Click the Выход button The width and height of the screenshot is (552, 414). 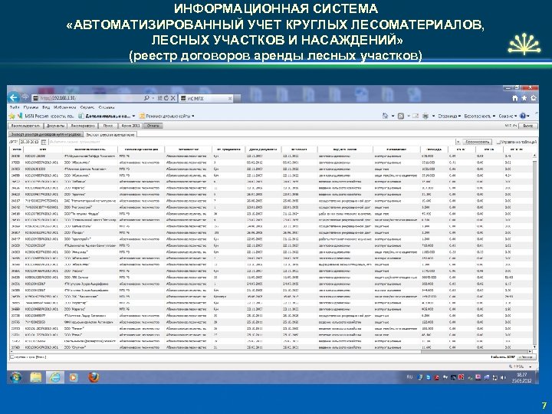tap(527, 126)
